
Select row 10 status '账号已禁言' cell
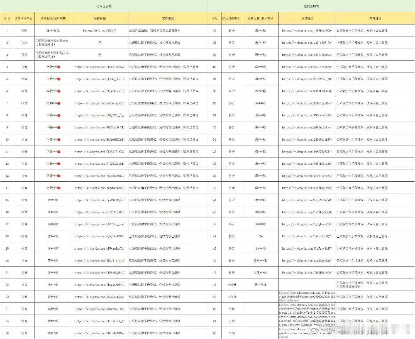tap(168, 139)
